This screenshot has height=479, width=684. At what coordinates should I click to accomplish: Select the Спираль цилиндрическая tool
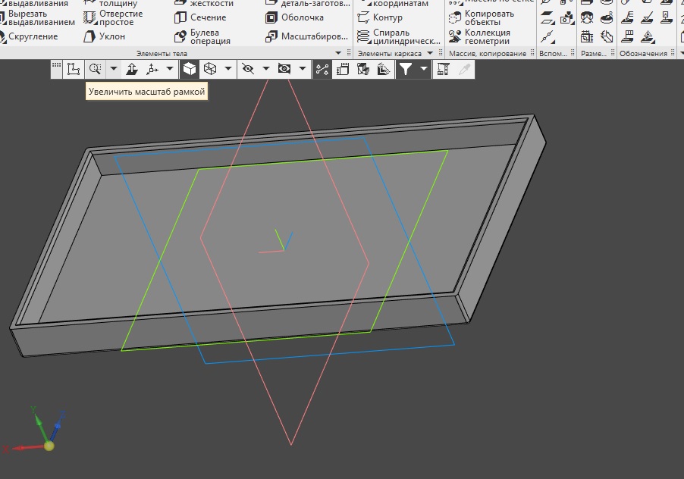(399, 36)
